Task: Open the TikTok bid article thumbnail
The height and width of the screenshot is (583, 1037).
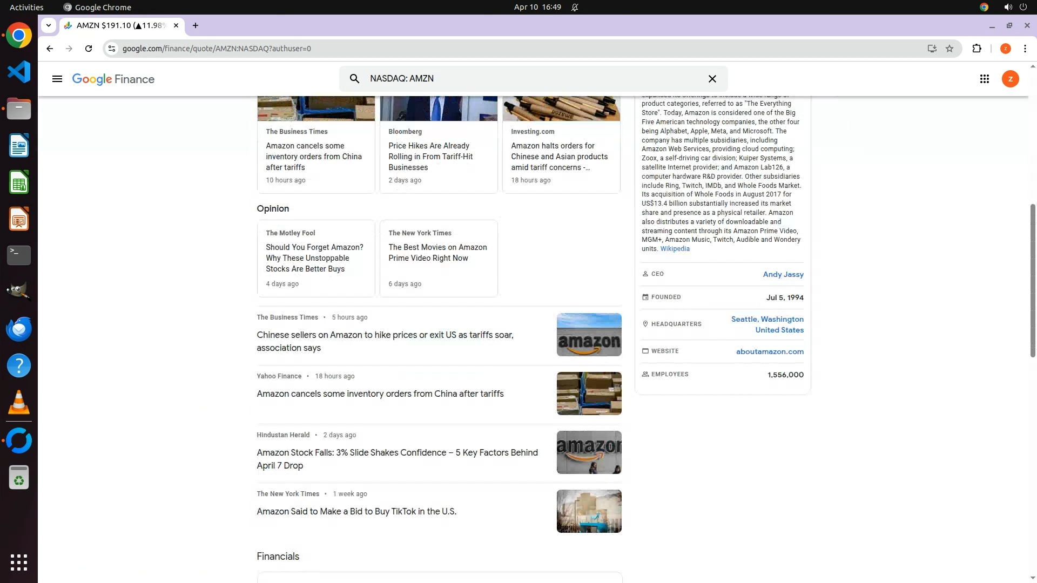Action: (589, 511)
